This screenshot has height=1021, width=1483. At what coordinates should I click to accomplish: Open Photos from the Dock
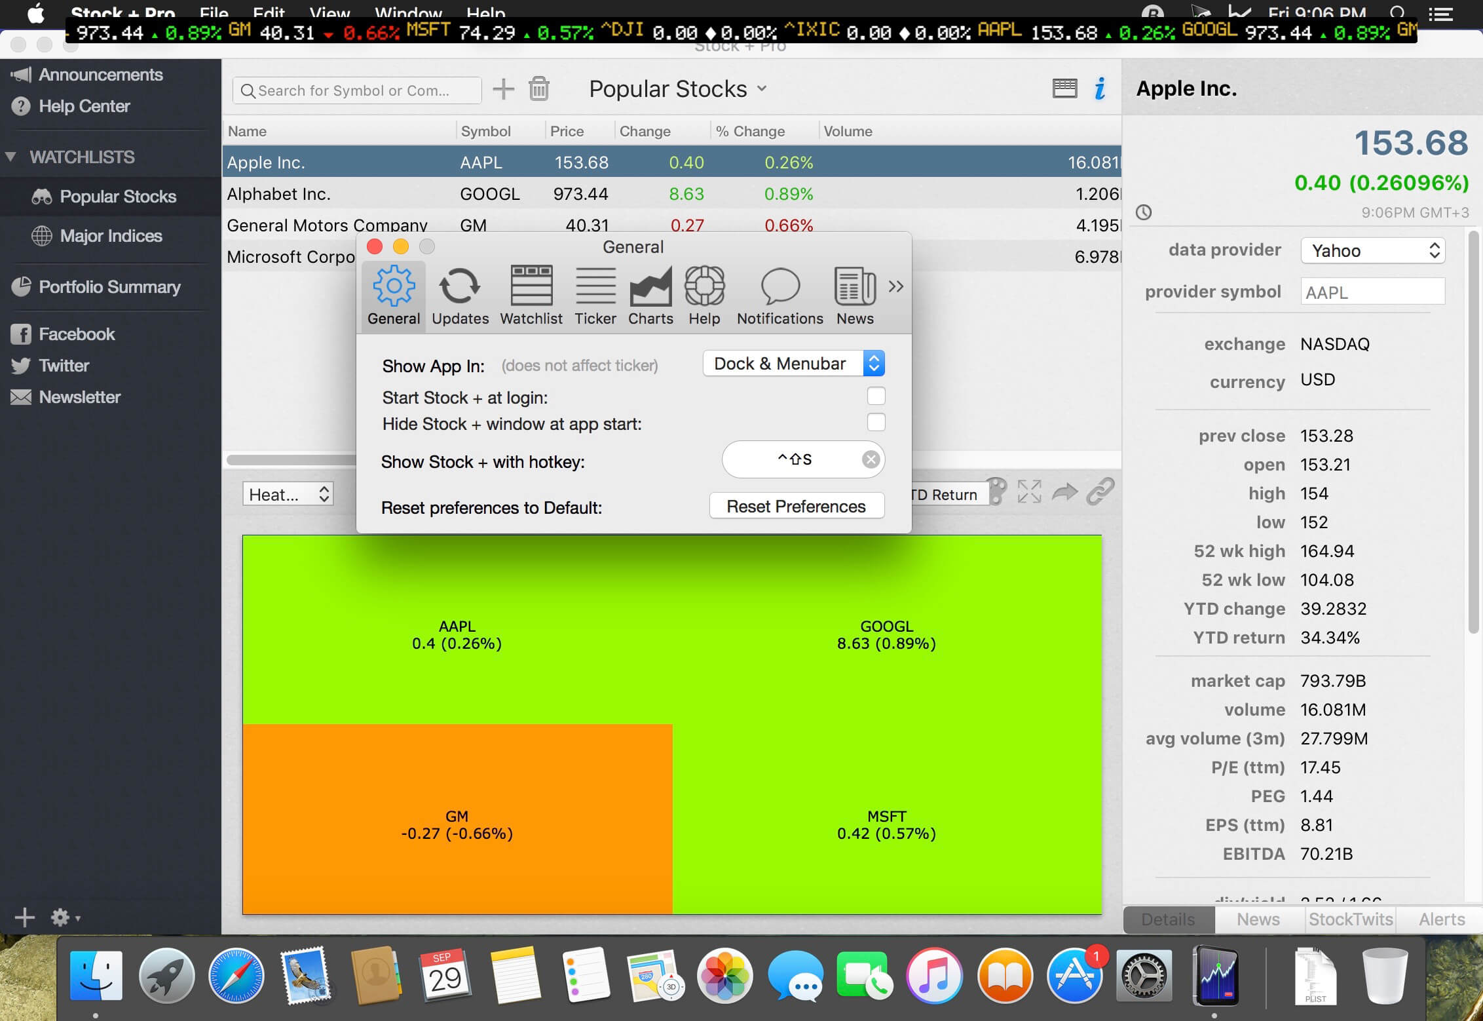tap(724, 976)
